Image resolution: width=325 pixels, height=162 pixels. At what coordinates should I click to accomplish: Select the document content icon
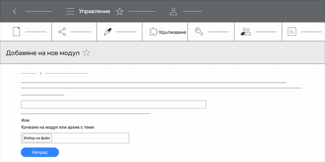pyautogui.click(x=16, y=32)
